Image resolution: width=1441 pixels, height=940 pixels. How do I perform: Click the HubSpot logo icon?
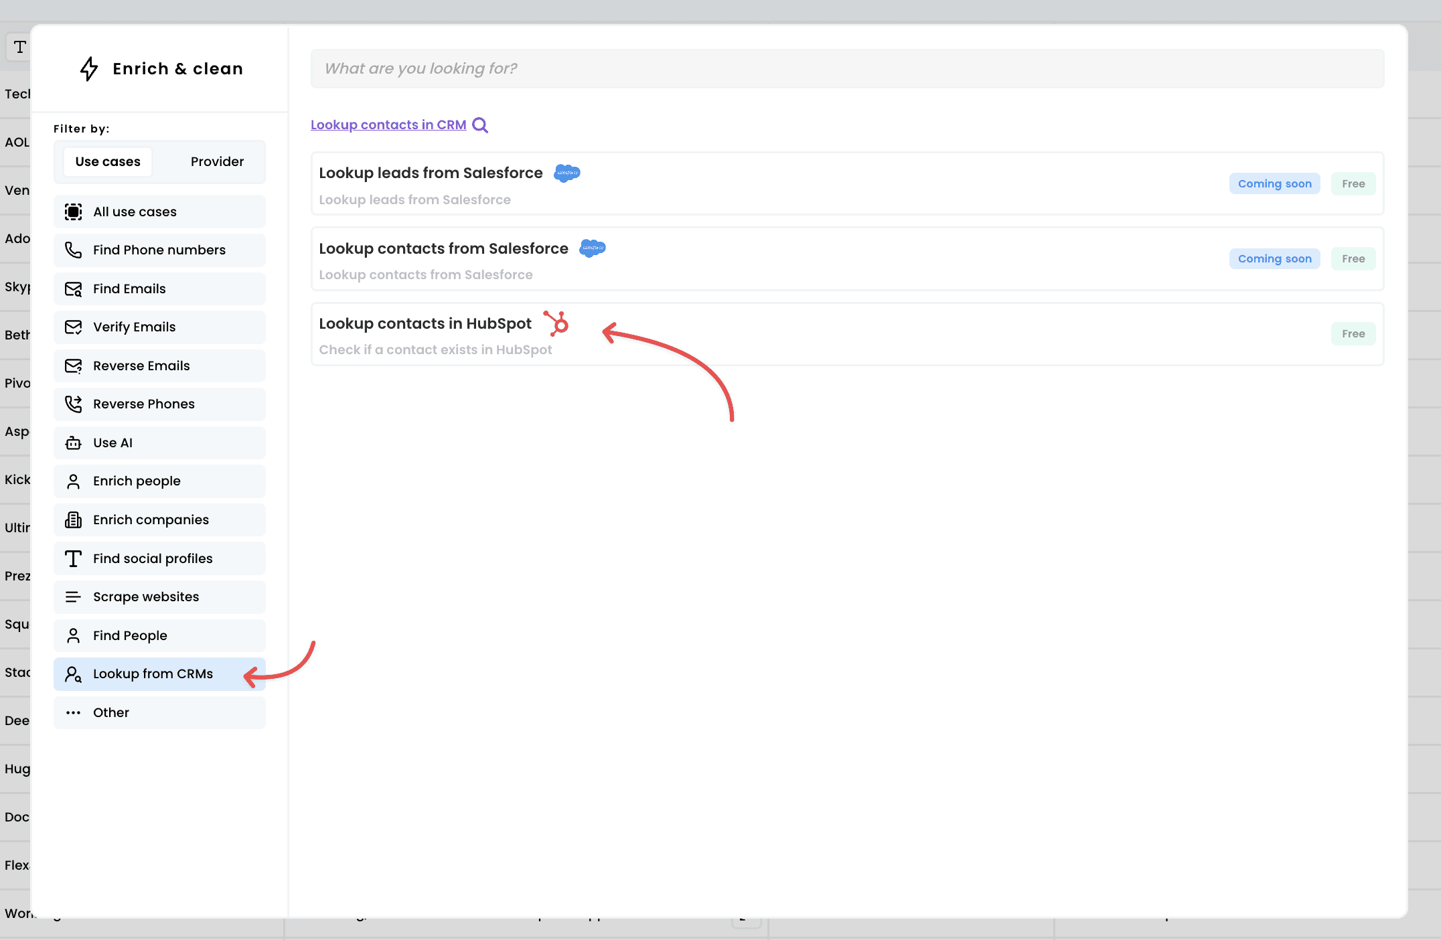coord(556,324)
